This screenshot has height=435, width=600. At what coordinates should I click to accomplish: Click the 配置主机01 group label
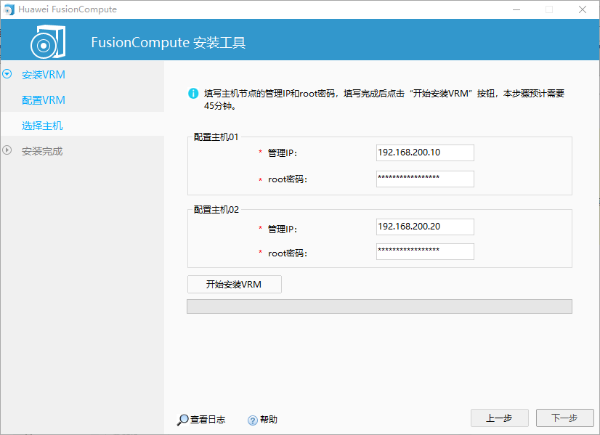(x=216, y=137)
